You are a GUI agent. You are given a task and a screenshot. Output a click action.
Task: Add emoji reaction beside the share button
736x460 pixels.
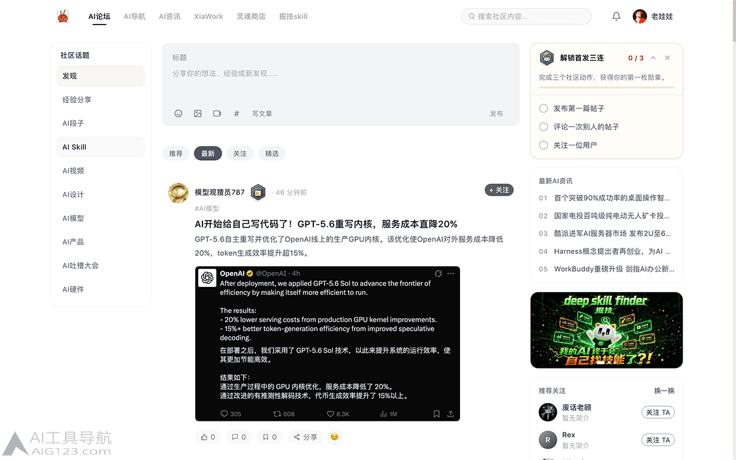[x=334, y=437]
